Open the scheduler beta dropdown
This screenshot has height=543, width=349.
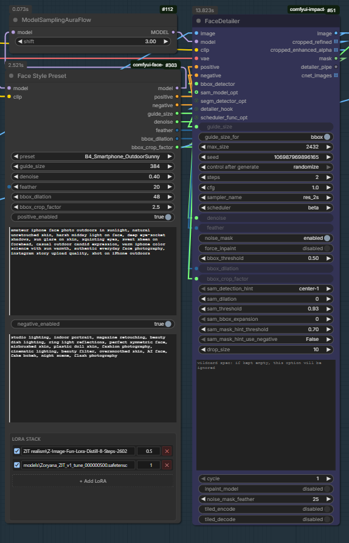pos(266,208)
